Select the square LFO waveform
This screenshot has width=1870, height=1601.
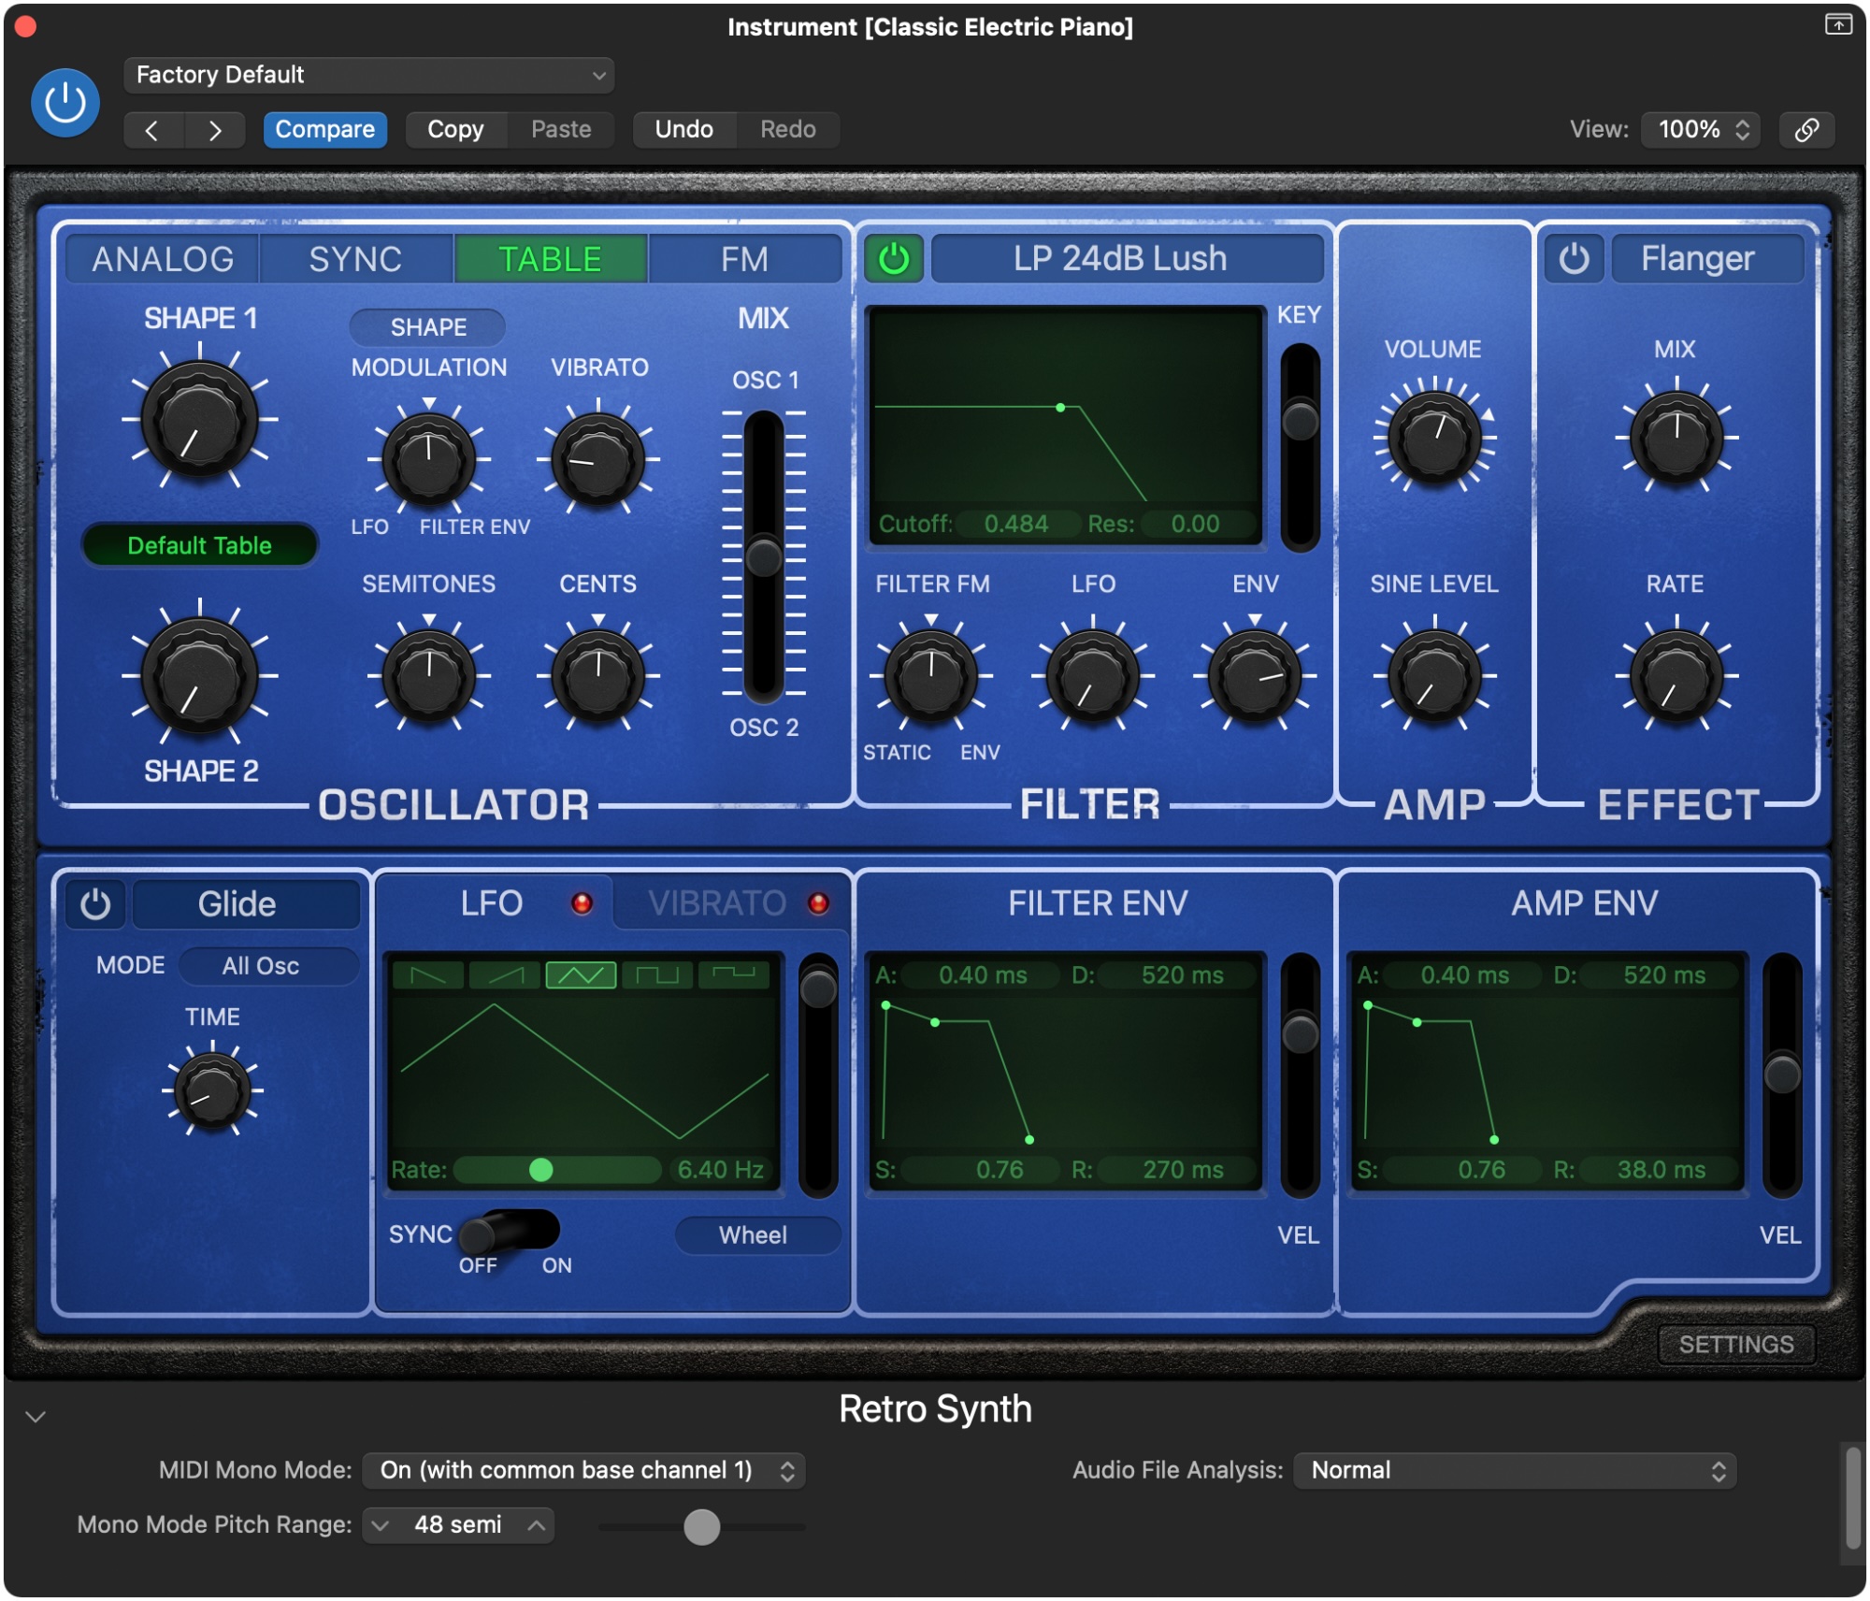click(657, 975)
